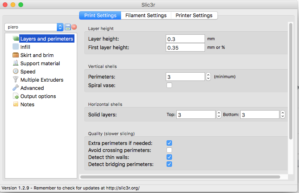This screenshot has width=299, height=193.
Task: Enable Avoid crossing perimeters
Action: pos(169,150)
